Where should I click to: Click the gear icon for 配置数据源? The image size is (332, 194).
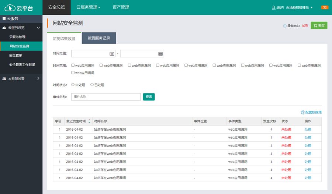coord(302,112)
